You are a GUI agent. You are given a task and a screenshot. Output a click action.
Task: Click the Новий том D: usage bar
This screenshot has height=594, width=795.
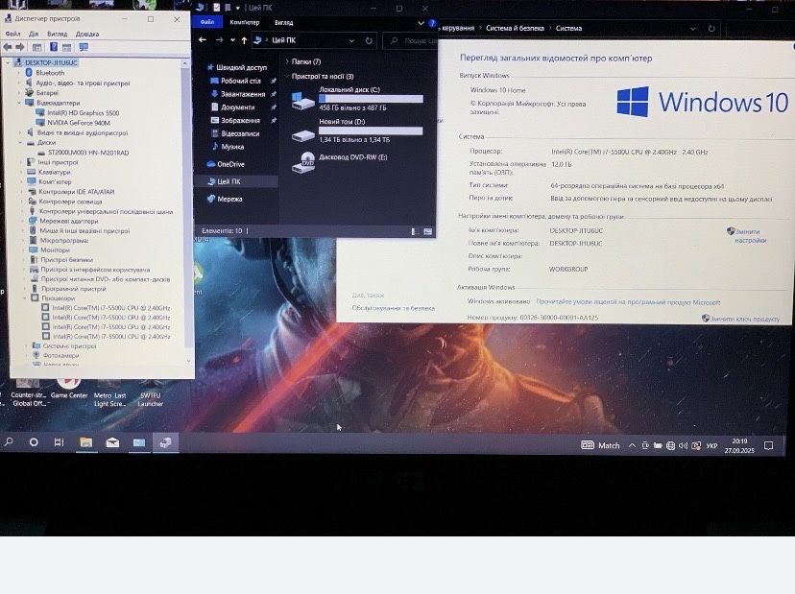(x=371, y=131)
